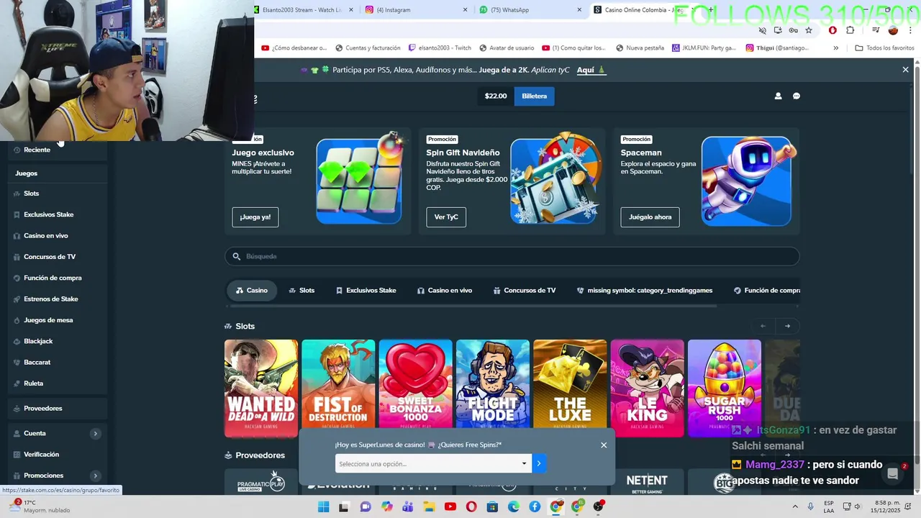Screen dimensions: 921x518
Task: Click the Slots dice icon in sidebar
Action: [17, 194]
